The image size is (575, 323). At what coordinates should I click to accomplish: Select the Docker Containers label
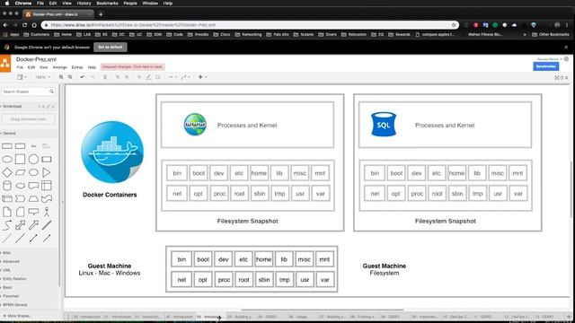click(x=110, y=195)
